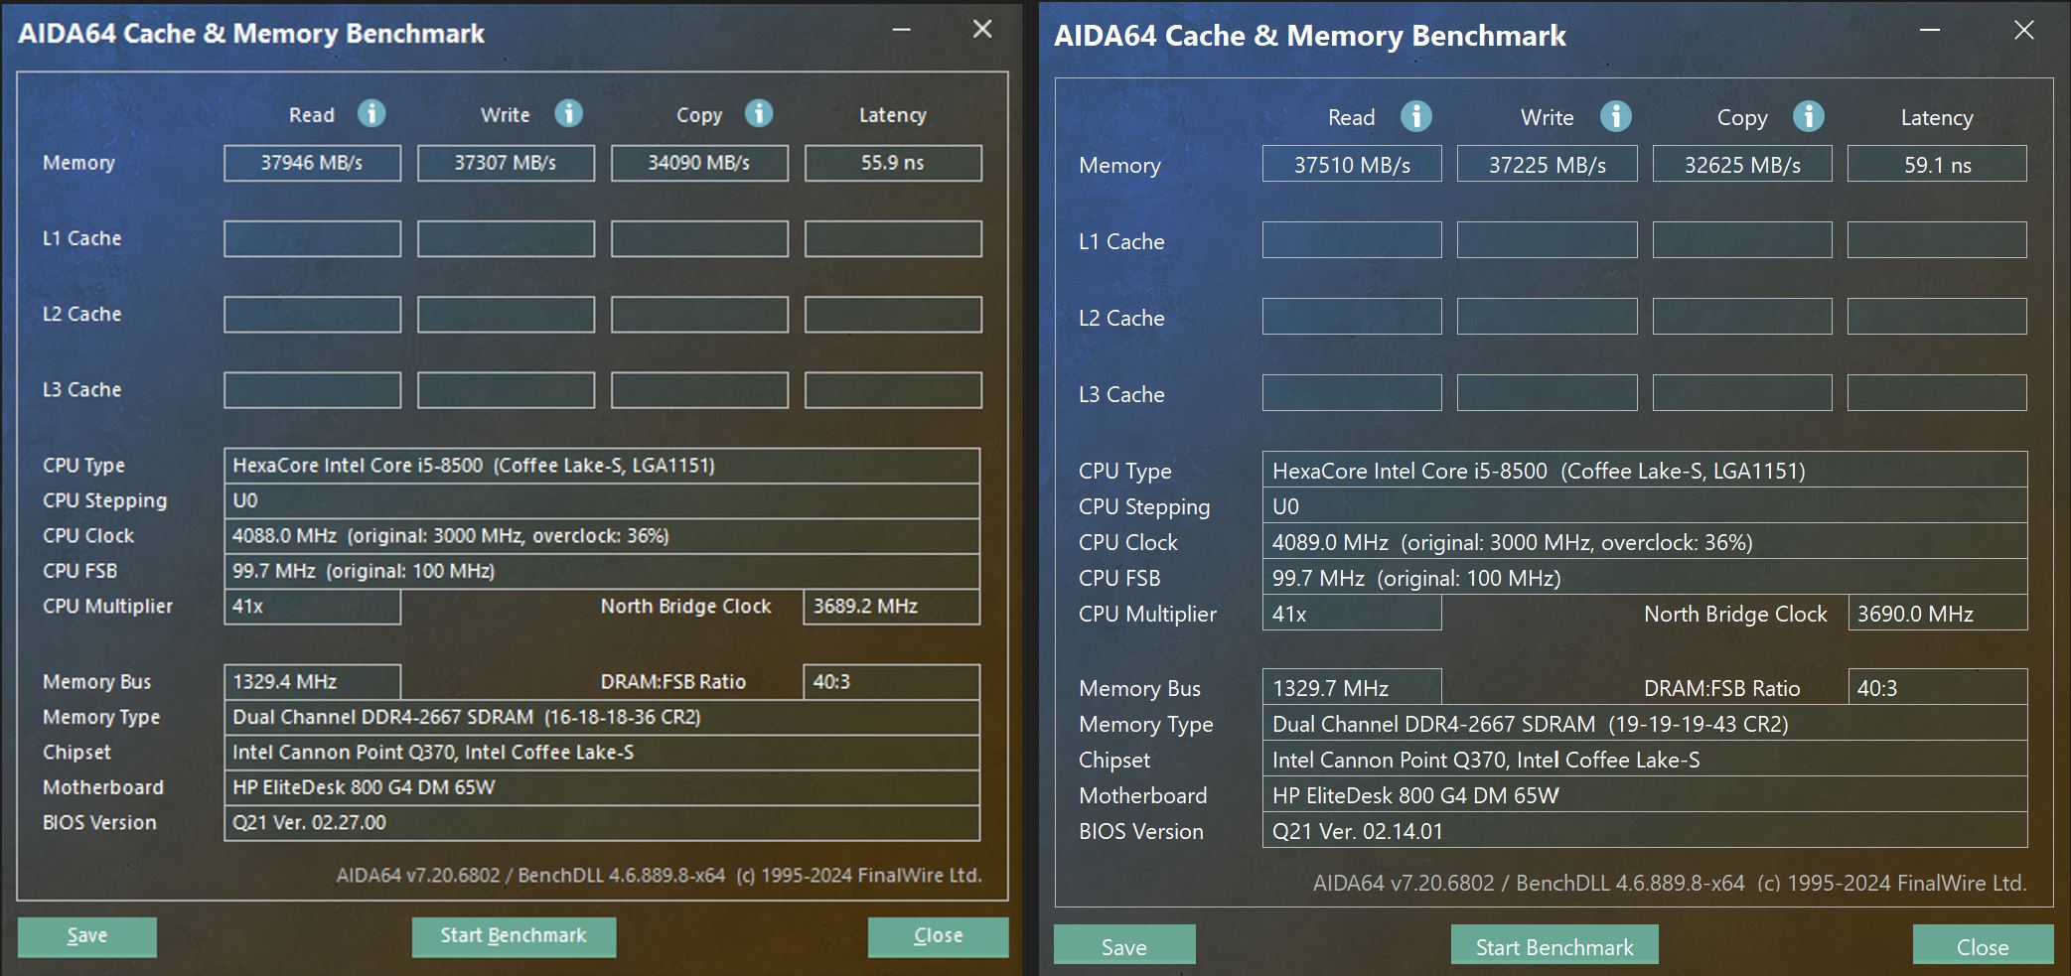The height and width of the screenshot is (976, 2071).
Task: Minimize the right AIDA64 window
Action: pyautogui.click(x=1930, y=31)
